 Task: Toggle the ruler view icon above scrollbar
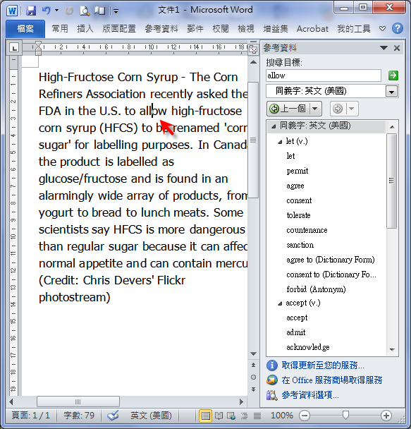(x=253, y=49)
